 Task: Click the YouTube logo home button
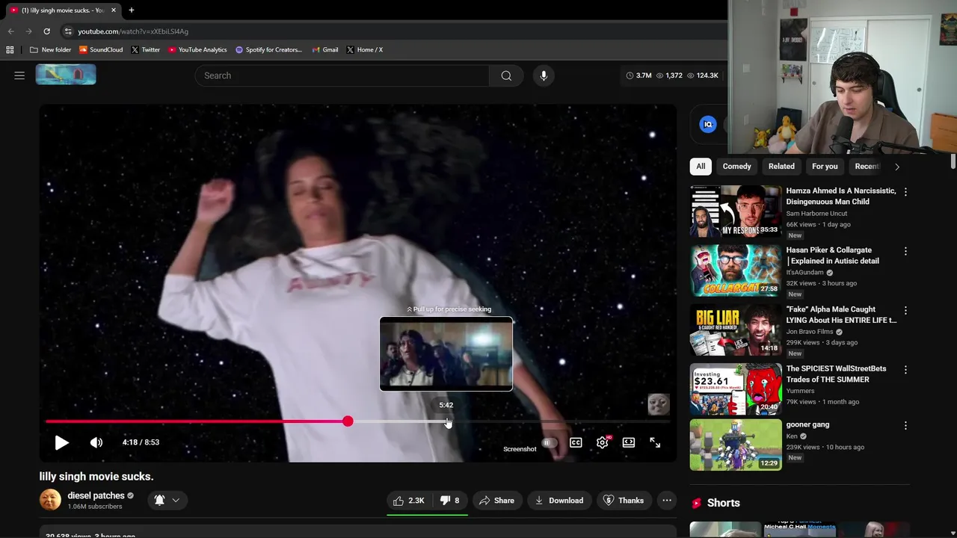(66, 75)
